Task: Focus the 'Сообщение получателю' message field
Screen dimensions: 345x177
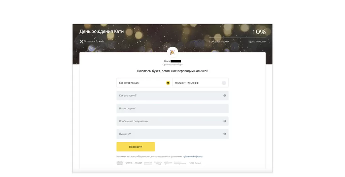Action: point(168,121)
